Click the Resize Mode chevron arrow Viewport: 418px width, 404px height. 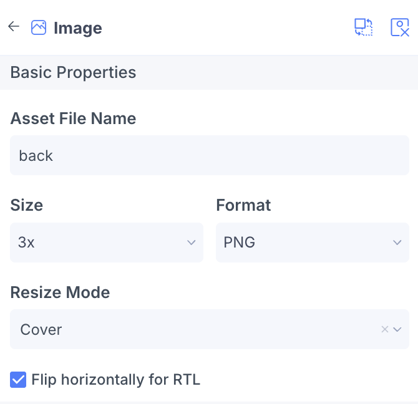tap(397, 329)
